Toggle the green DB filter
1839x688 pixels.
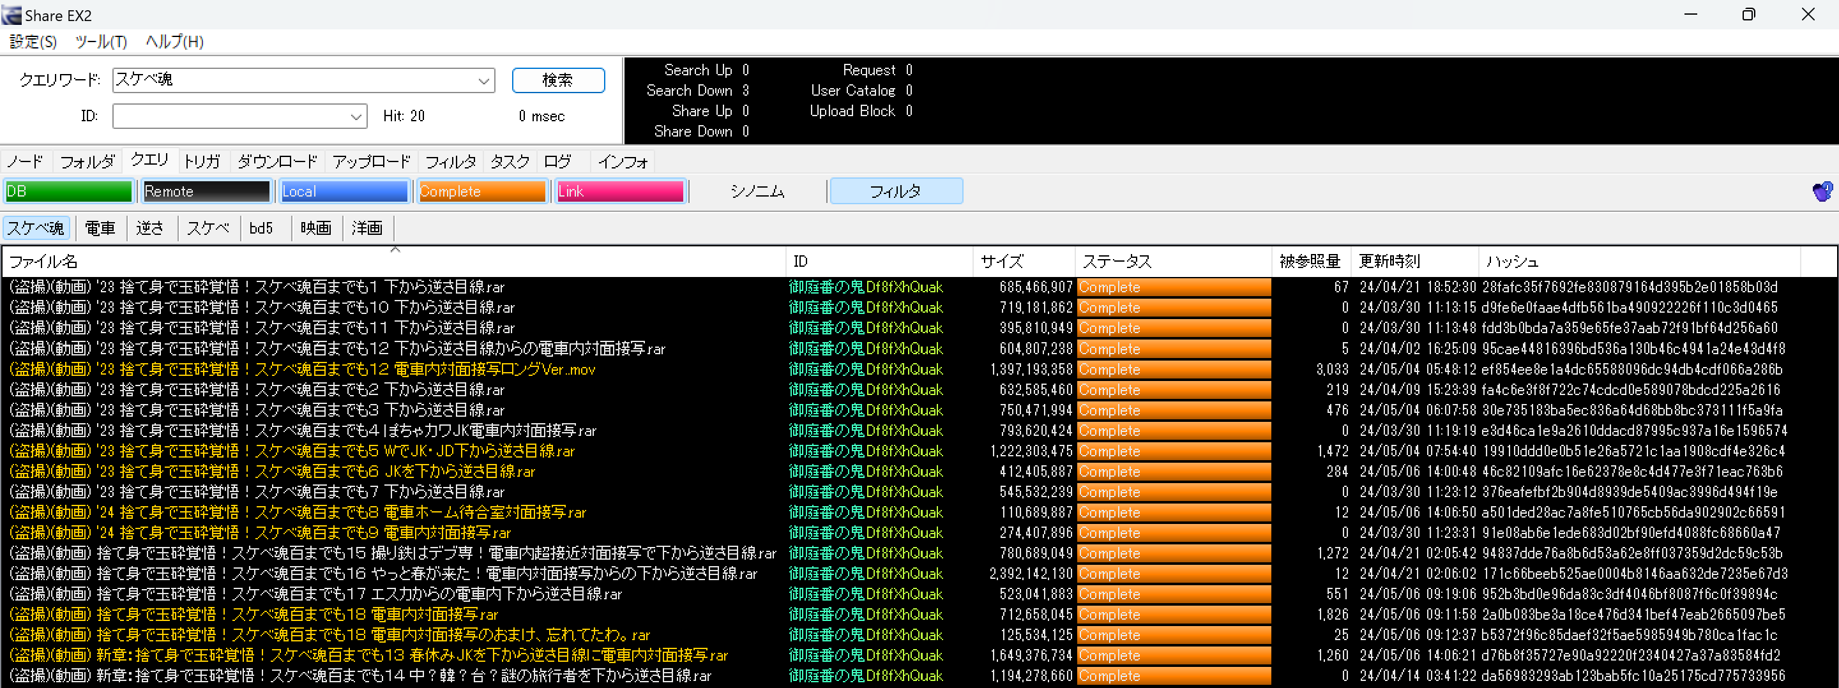tap(68, 191)
